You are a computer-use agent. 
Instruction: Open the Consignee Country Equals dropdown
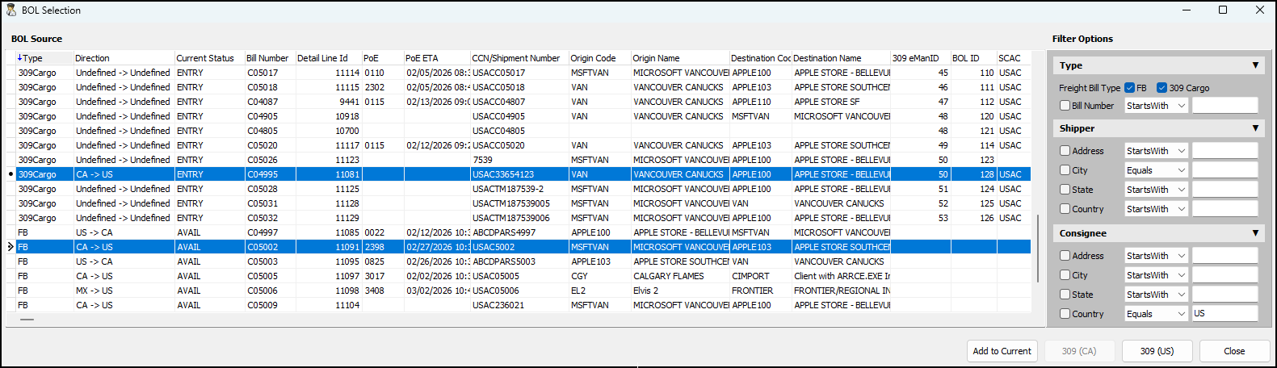1157,314
